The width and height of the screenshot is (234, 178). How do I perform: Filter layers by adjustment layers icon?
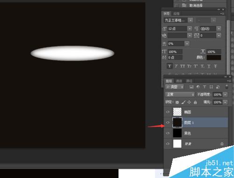pyautogui.click(x=198, y=87)
